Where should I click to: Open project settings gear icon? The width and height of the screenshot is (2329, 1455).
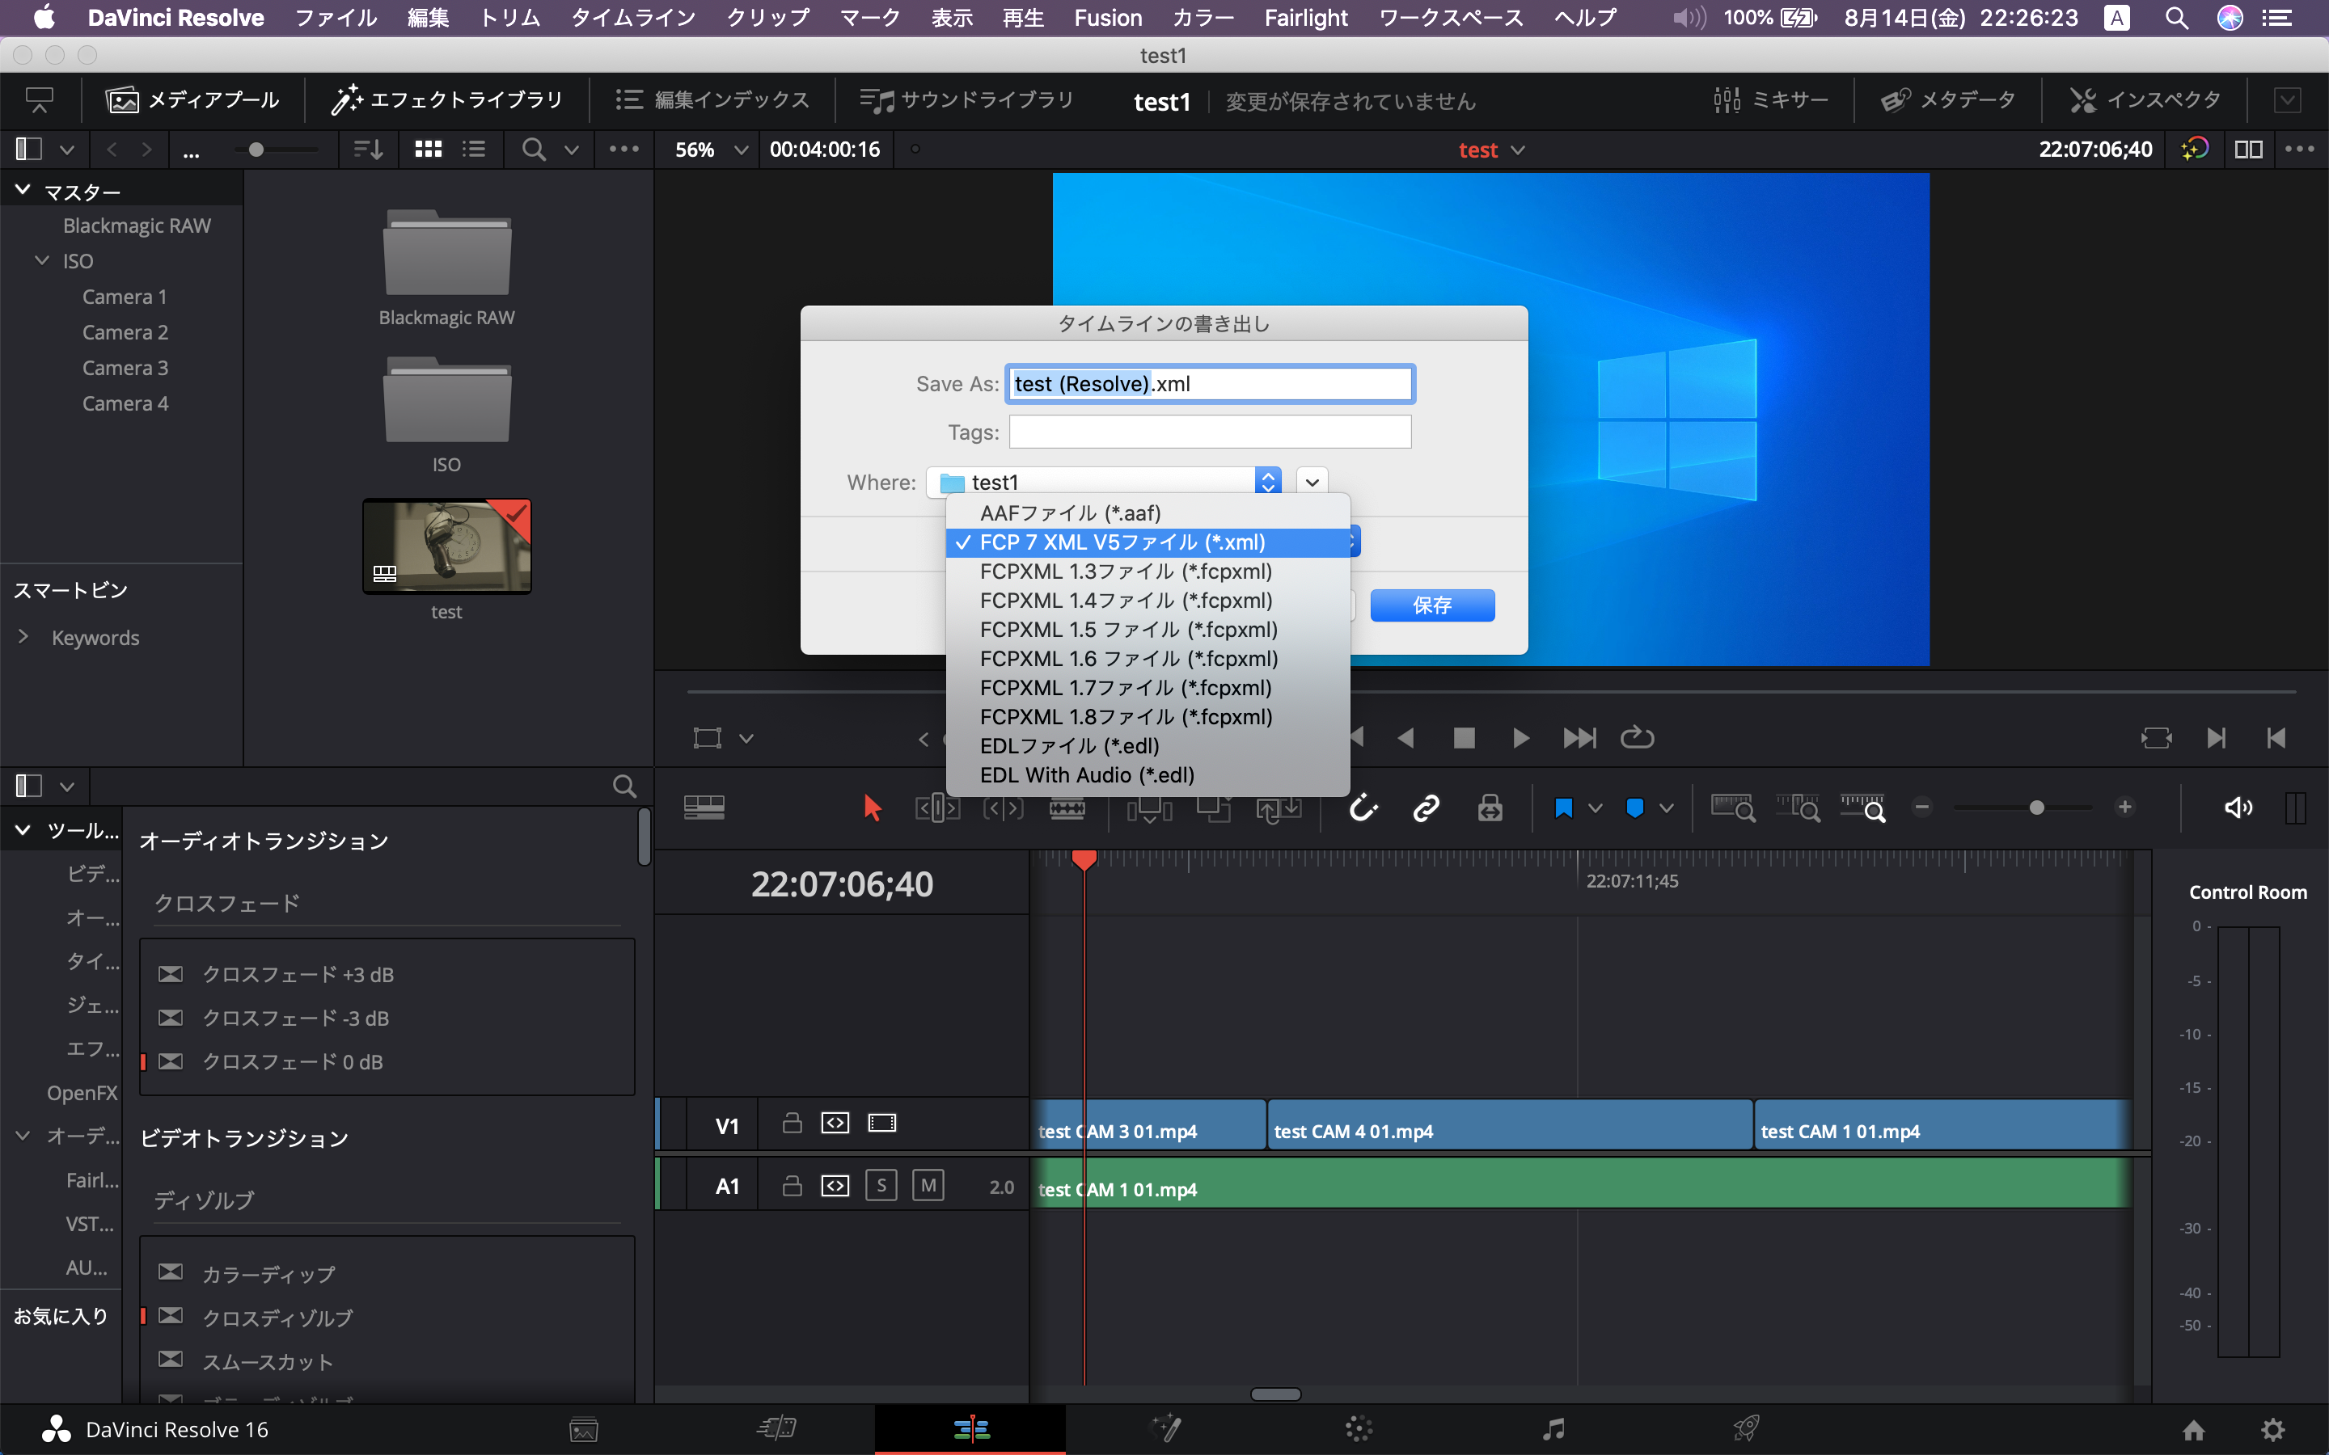[x=2272, y=1429]
